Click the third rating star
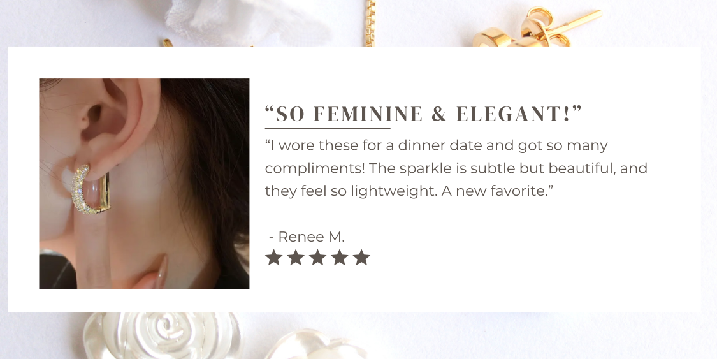 tap(317, 258)
